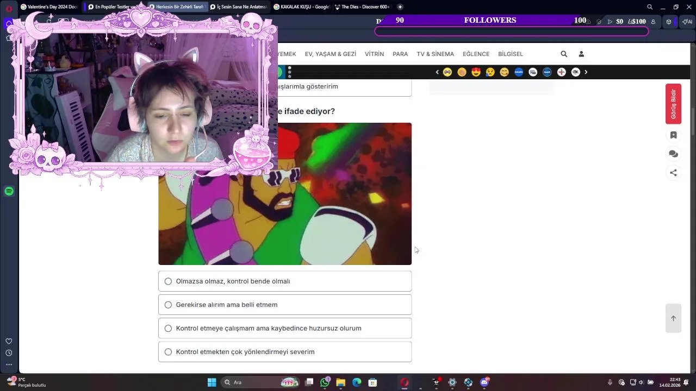Open WhatsApp from the taskbar
Screen dimensions: 696x391
[325, 382]
